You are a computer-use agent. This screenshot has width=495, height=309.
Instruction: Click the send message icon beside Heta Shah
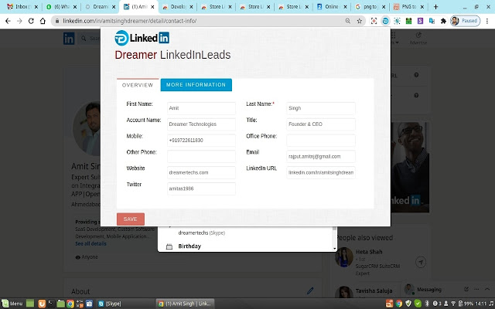coord(421,262)
